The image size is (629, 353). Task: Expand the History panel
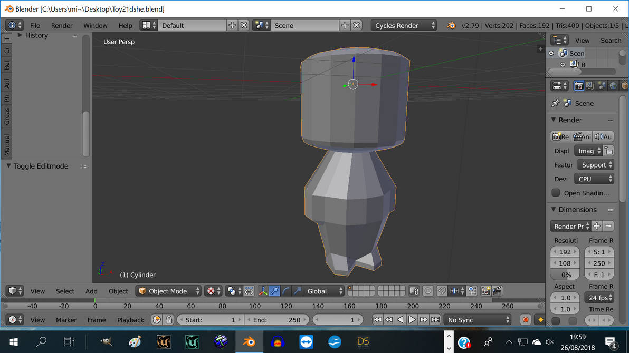pos(20,35)
